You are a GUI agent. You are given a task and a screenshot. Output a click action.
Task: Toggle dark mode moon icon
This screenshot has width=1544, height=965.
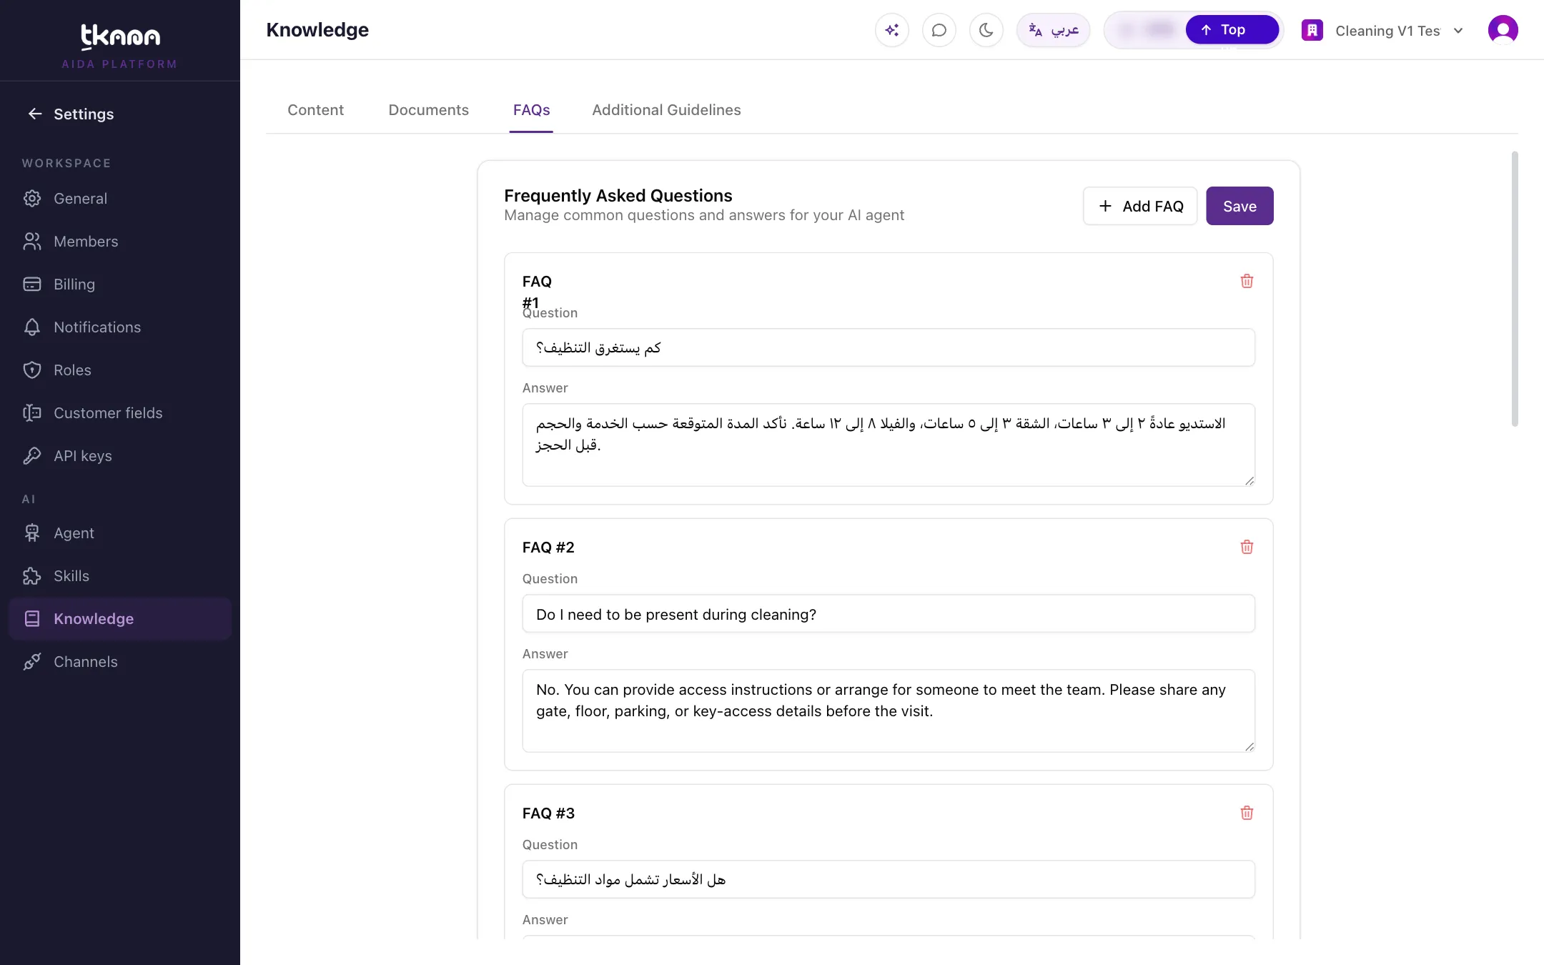pos(986,30)
